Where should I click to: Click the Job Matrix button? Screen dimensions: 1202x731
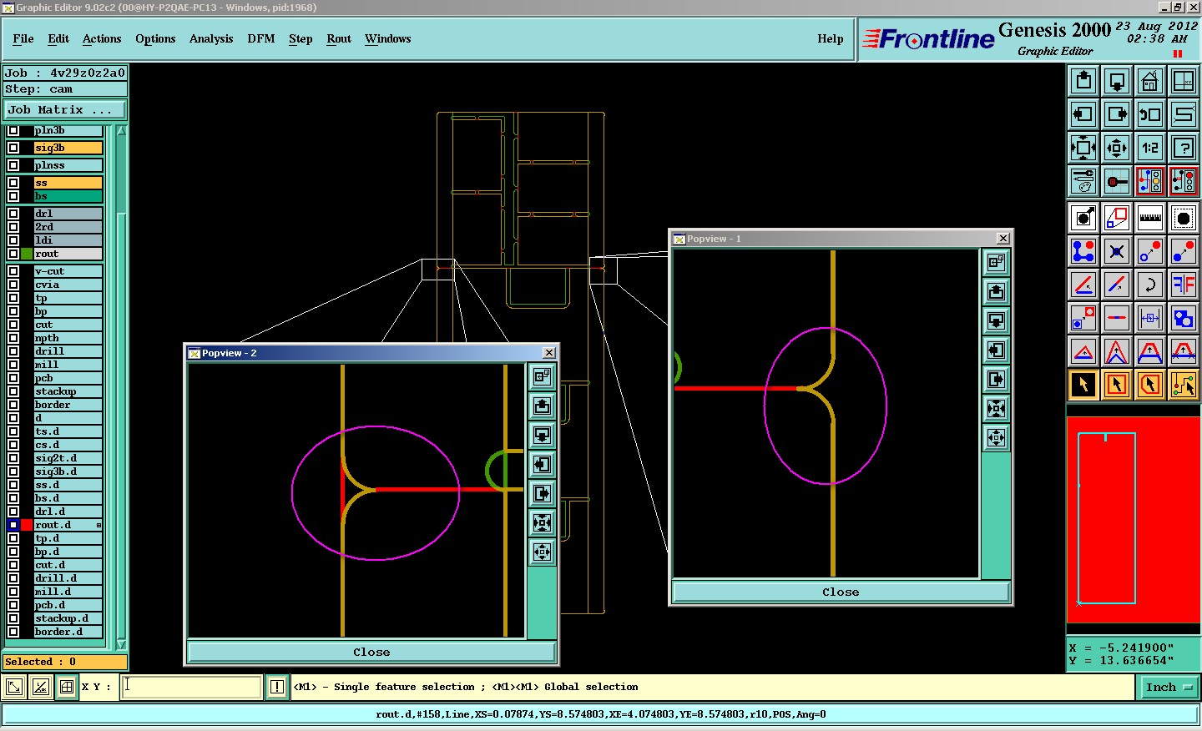(65, 109)
